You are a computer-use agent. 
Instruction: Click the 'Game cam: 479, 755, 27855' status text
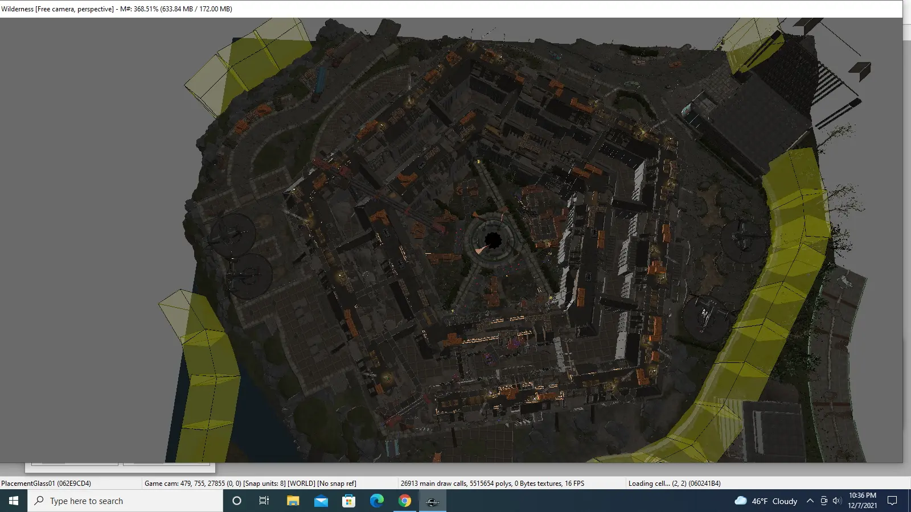(x=185, y=484)
